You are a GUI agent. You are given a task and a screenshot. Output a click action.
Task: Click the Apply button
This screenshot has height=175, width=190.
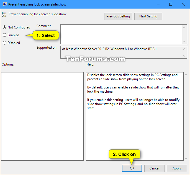(177, 168)
